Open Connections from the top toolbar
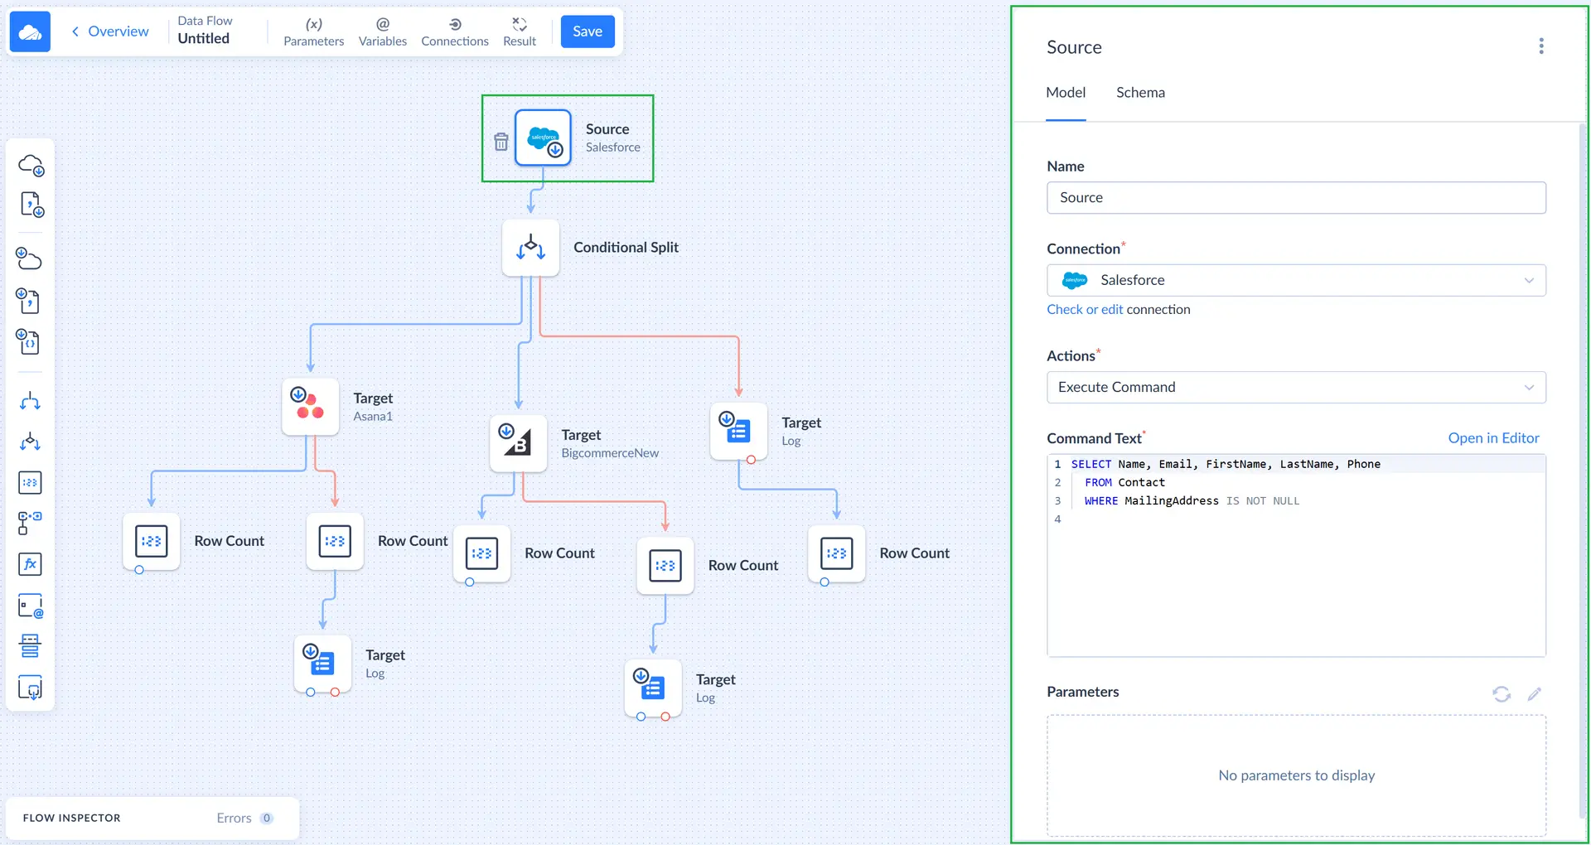 click(x=454, y=31)
